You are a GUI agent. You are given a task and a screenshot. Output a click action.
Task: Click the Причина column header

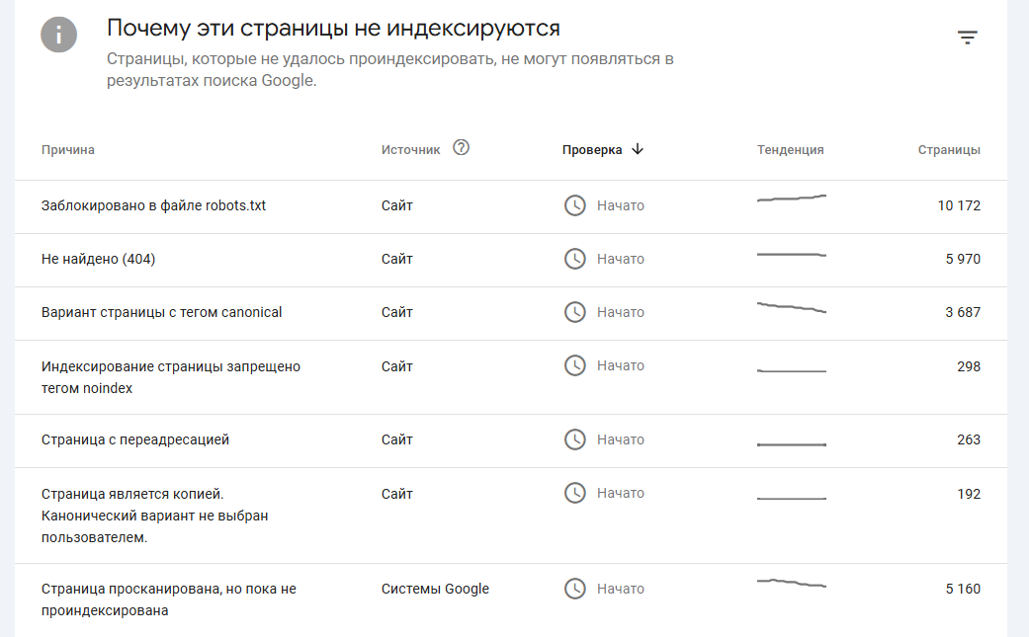coord(68,150)
